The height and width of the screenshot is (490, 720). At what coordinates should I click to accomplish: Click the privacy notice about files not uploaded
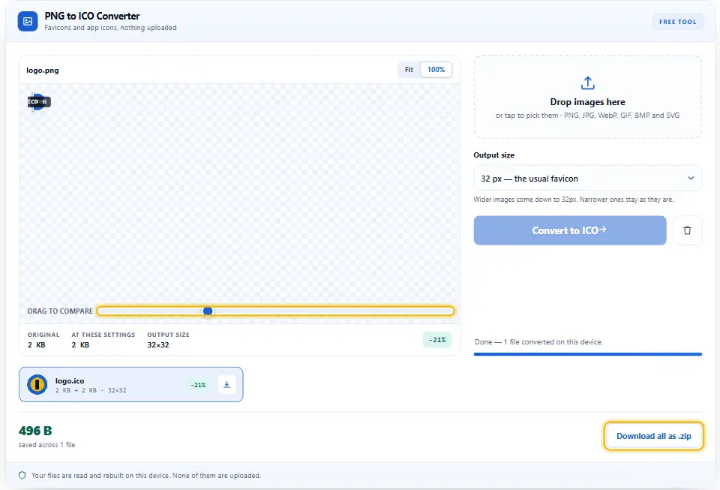click(146, 475)
